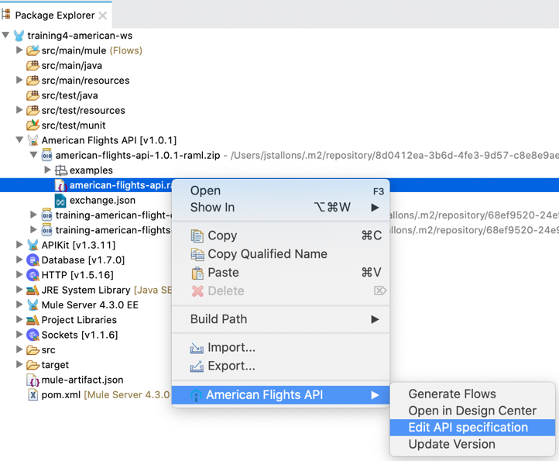Click the Mule Server 4.3.0 EE icon
The height and width of the screenshot is (461, 559).
click(x=33, y=305)
